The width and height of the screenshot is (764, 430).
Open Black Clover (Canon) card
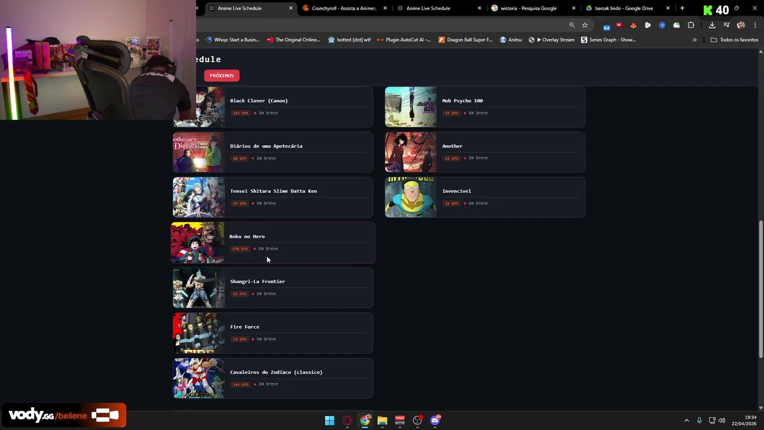pos(273,107)
